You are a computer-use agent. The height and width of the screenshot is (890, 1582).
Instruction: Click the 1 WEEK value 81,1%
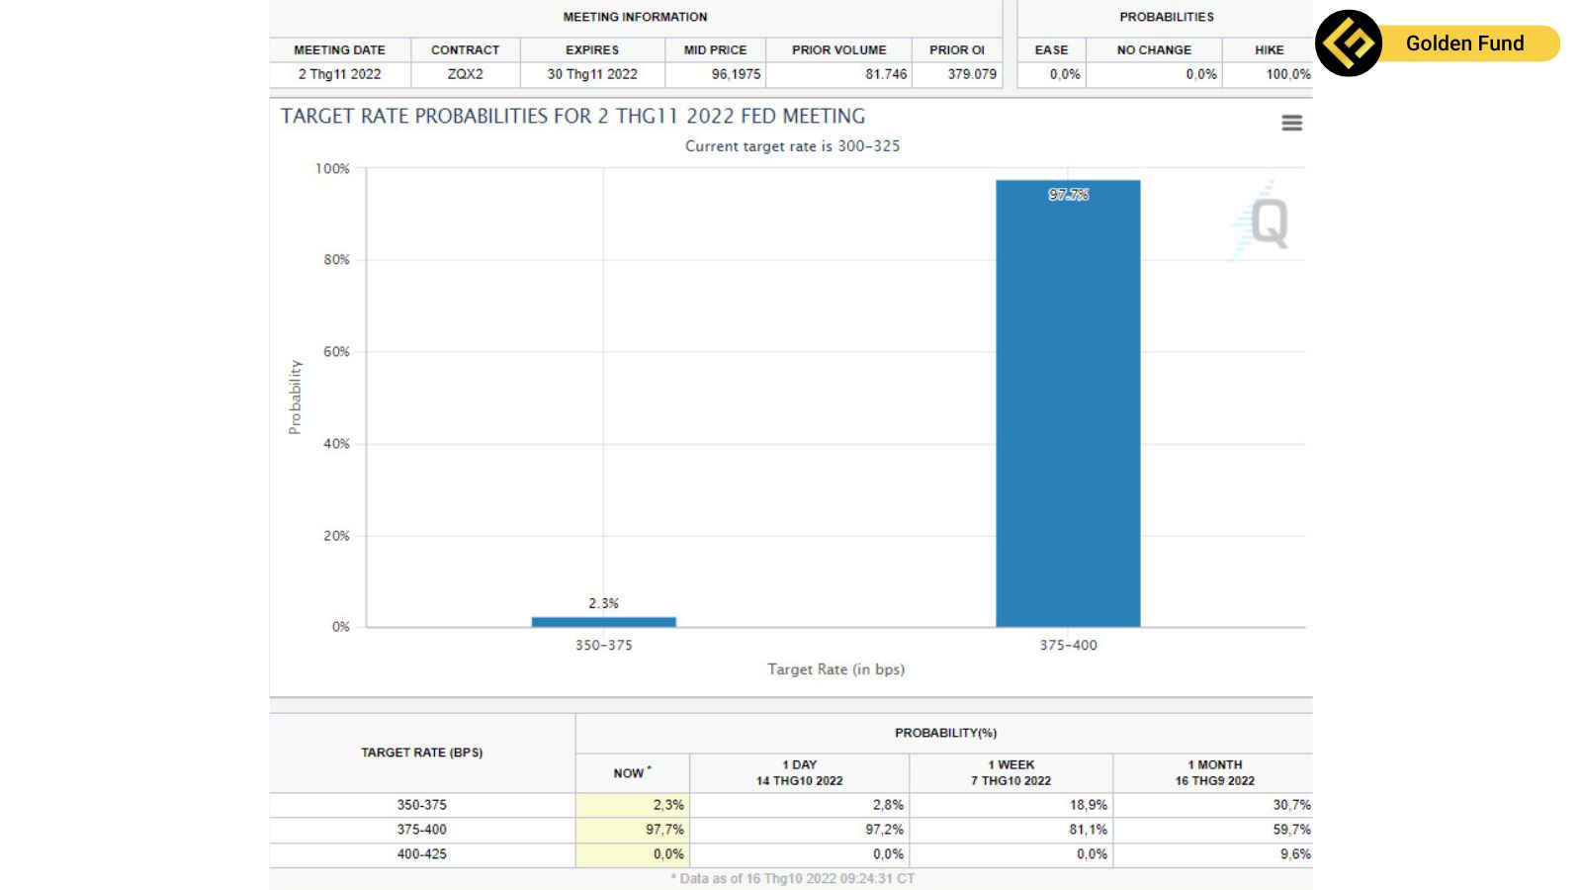point(1088,830)
